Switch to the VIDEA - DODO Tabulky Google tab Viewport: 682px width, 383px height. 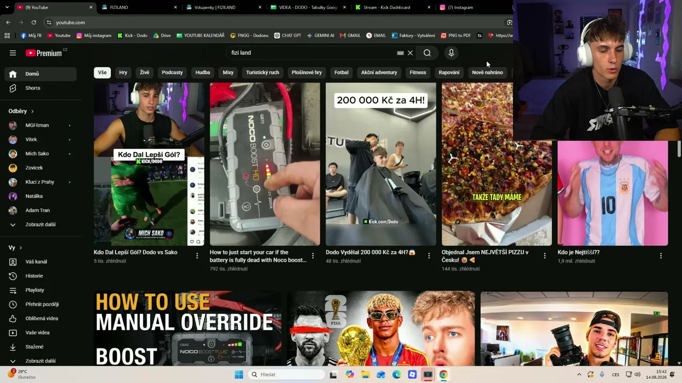tap(307, 7)
